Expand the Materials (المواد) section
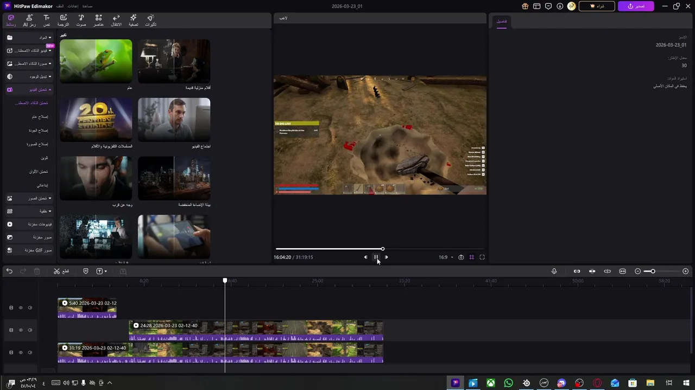Viewport: 695px width, 390px height. click(x=29, y=37)
